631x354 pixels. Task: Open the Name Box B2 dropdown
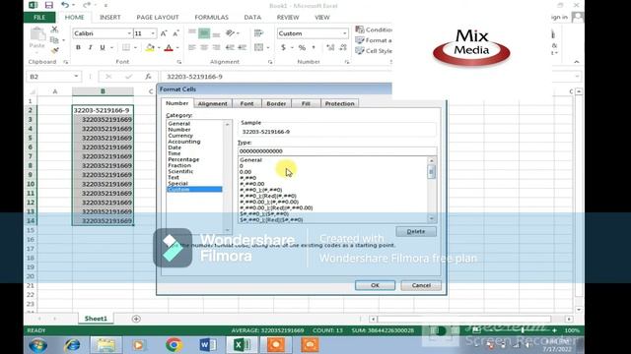pyautogui.click(x=76, y=77)
